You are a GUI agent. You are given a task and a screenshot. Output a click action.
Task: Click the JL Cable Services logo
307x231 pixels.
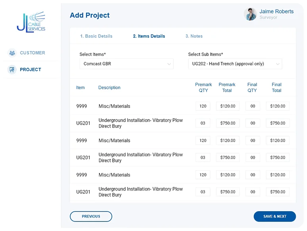coord(31,22)
